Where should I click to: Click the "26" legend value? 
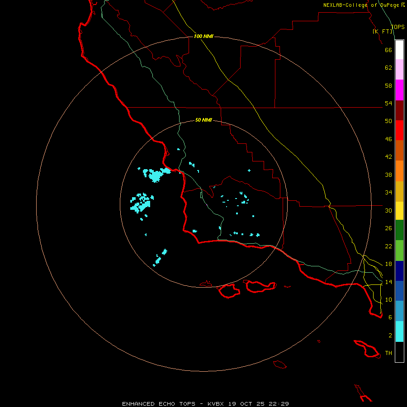point(388,228)
